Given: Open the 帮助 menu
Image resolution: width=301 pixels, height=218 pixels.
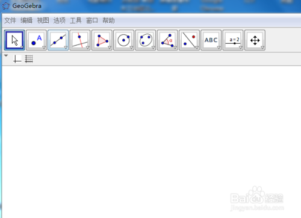Looking at the screenshot, I should pos(108,20).
